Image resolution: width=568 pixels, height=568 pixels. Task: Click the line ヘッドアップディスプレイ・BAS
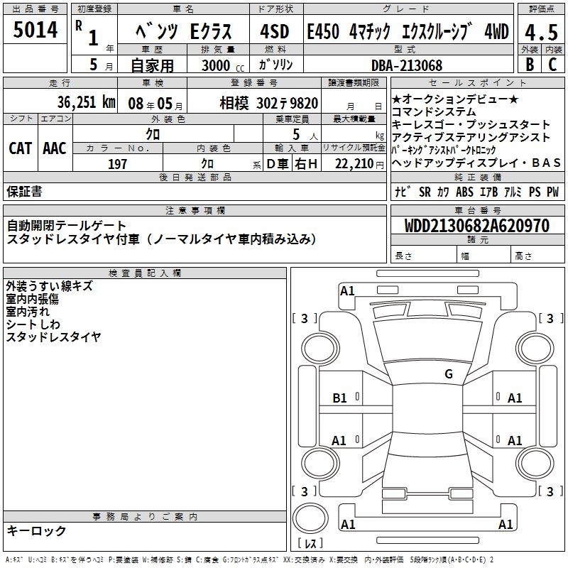point(476,163)
